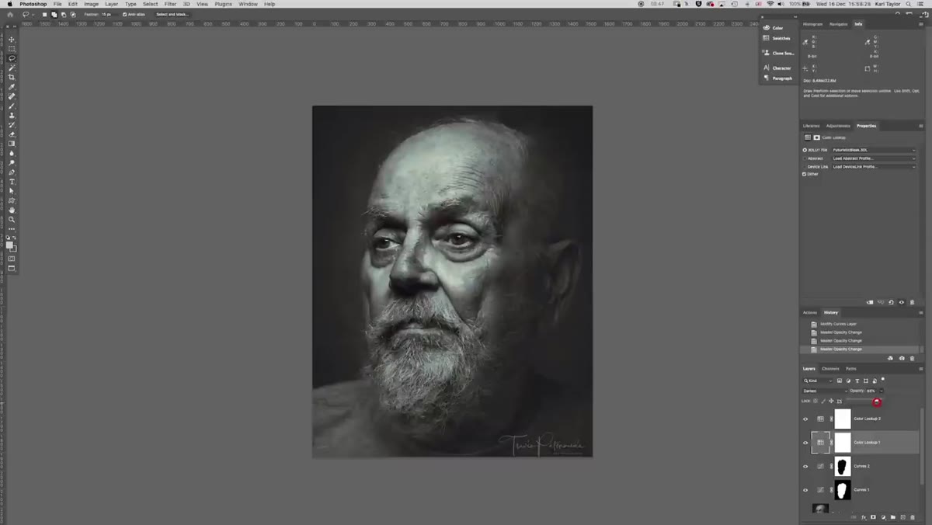Open the Darken blend mode dropdown
Viewport: 932px width, 525px height.
[x=824, y=391]
